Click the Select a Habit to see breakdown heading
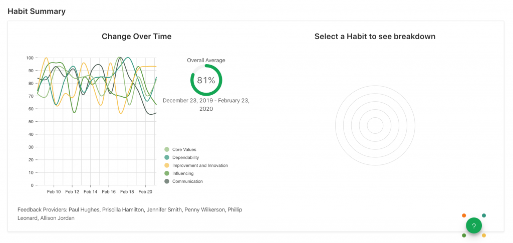Viewport: 513px width, 243px height. 375,36
